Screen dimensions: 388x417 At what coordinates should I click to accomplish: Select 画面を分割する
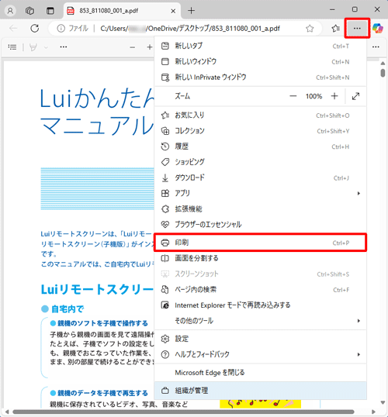click(260, 258)
